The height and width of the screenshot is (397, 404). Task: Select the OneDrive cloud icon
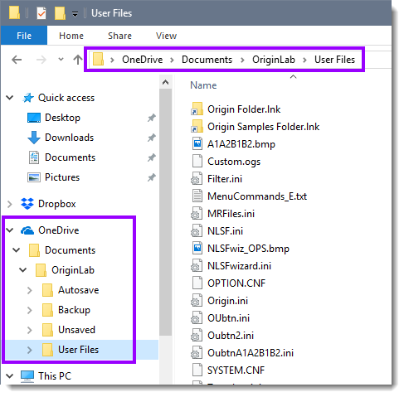point(27,230)
